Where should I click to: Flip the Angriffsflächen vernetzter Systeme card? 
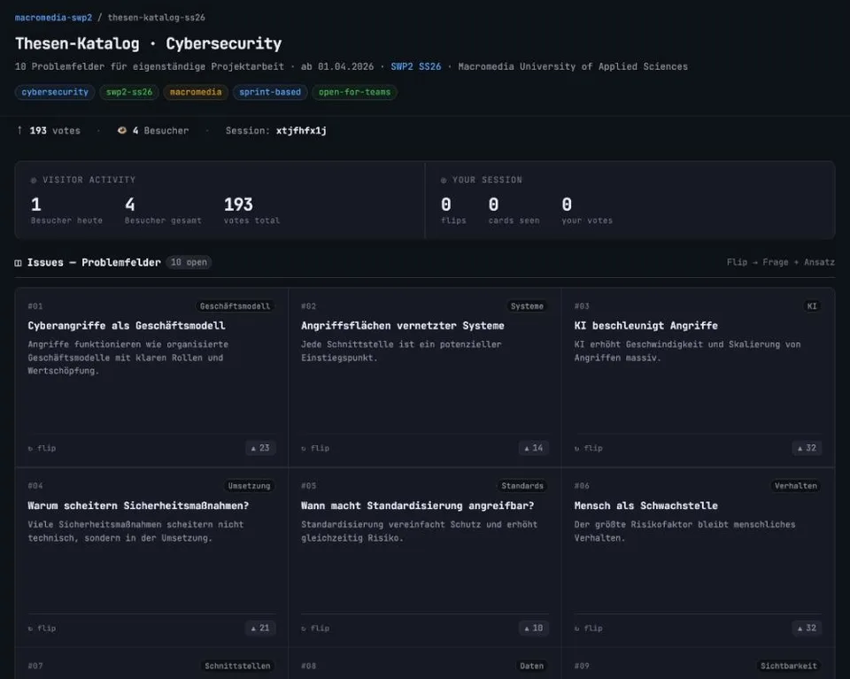[315, 448]
